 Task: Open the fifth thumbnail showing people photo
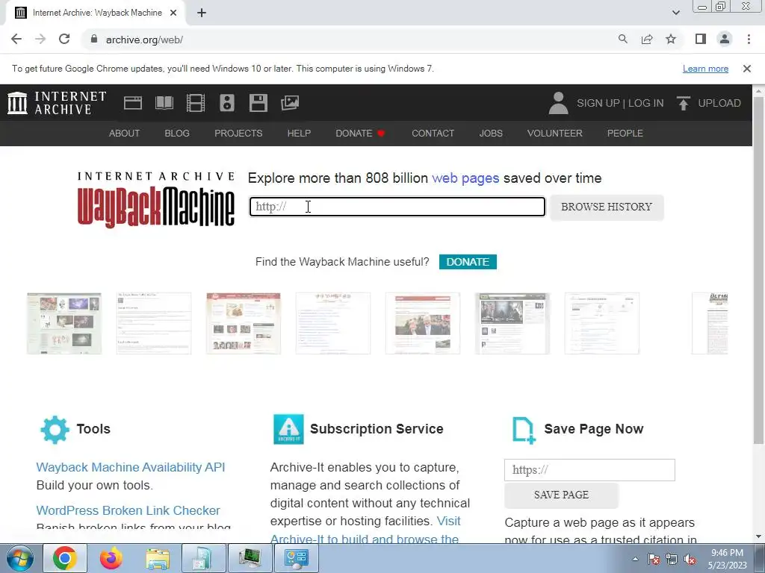(423, 323)
